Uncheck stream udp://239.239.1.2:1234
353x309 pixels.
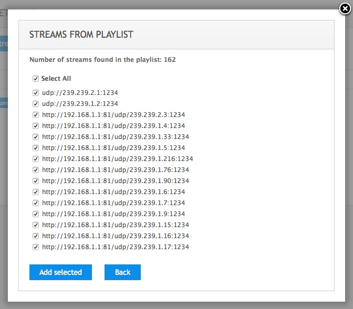(36, 104)
